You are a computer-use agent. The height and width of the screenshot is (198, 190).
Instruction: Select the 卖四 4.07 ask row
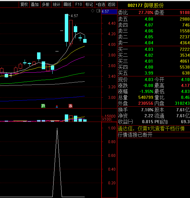point(154,25)
